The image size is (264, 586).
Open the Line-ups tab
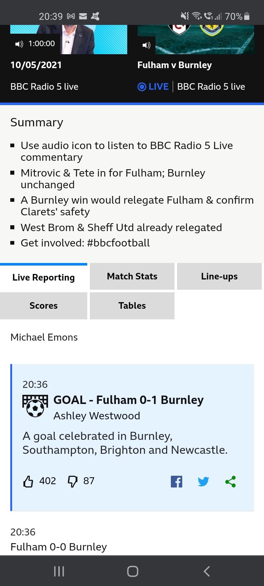[219, 277]
